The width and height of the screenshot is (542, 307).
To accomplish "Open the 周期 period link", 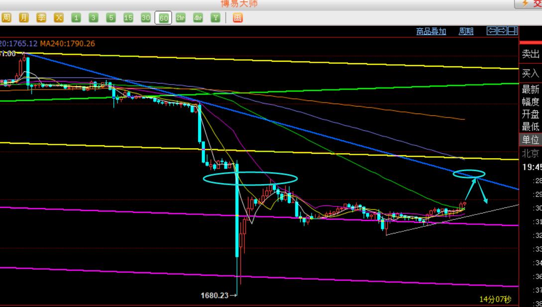I will point(466,31).
